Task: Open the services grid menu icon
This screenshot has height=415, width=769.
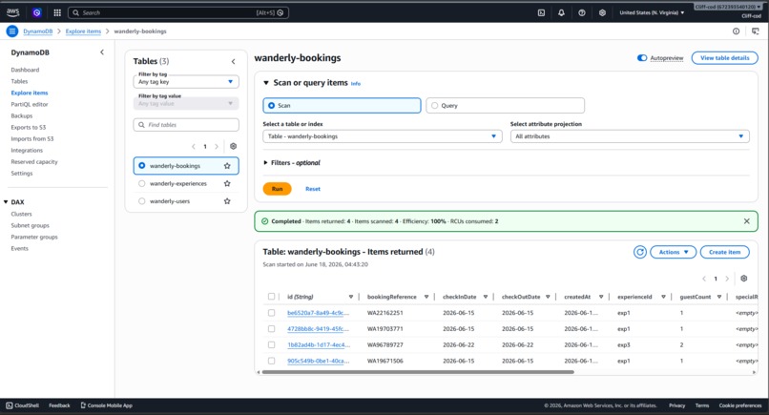Action: (57, 12)
